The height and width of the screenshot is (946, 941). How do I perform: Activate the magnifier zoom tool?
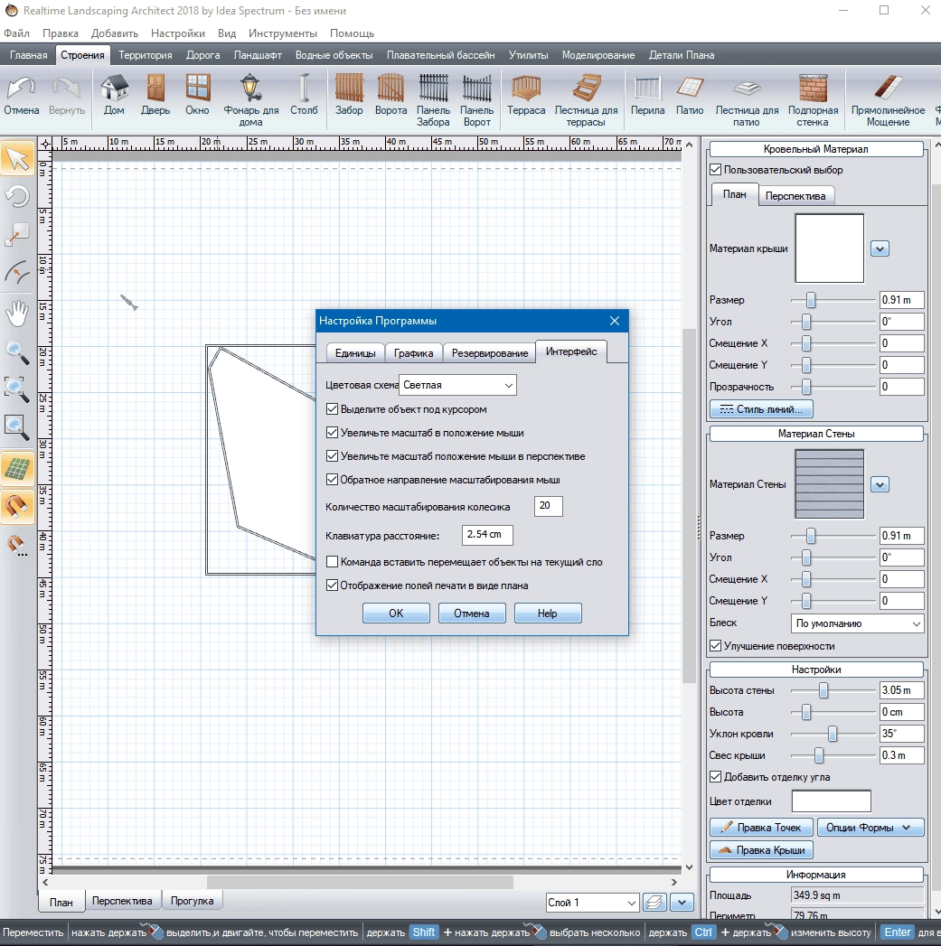17,352
